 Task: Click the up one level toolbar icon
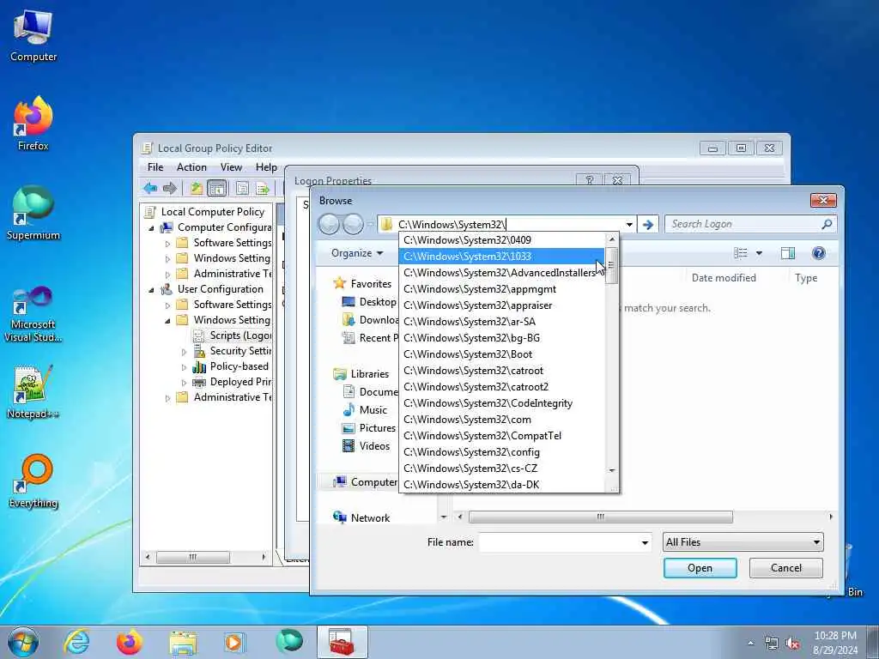click(x=196, y=188)
